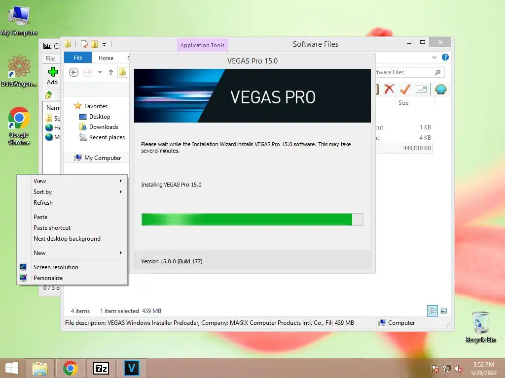Click '1 item selected 439 MB' status text
The width and height of the screenshot is (505, 378).
[131, 311]
